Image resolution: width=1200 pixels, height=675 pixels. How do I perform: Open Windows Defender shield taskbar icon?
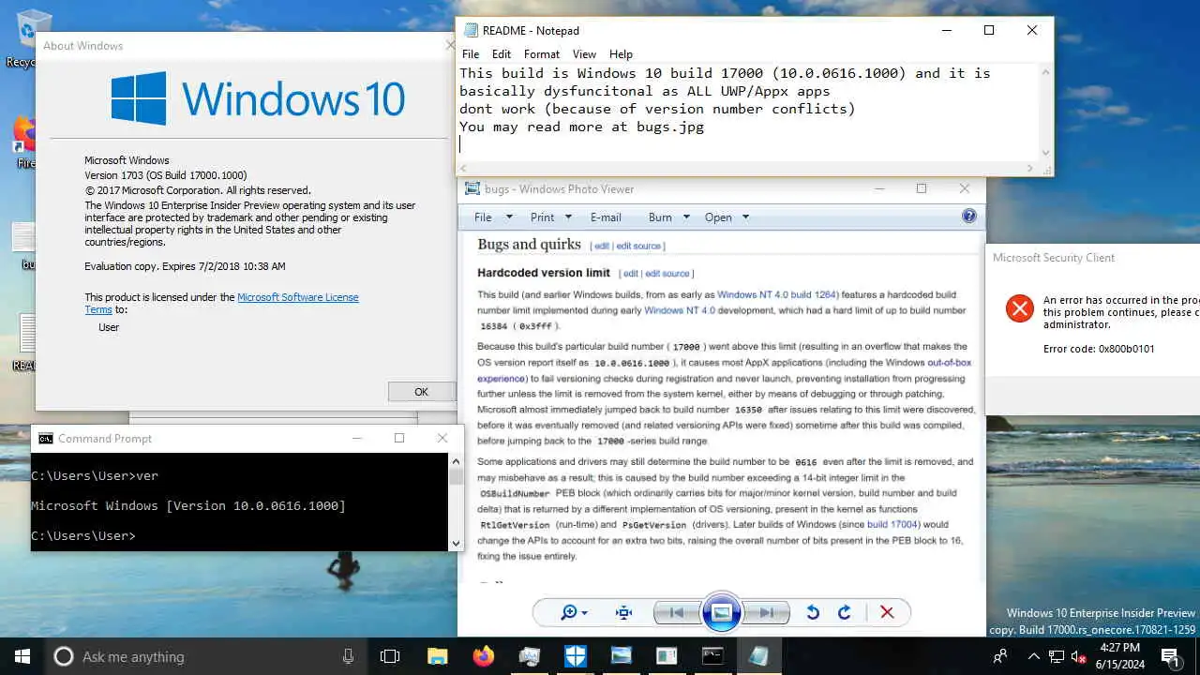575,656
